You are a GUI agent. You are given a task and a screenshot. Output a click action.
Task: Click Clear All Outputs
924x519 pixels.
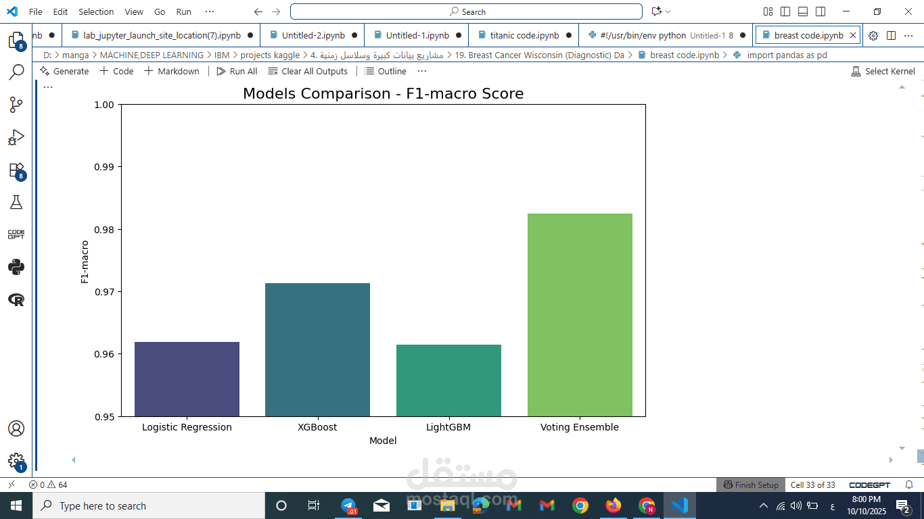308,71
